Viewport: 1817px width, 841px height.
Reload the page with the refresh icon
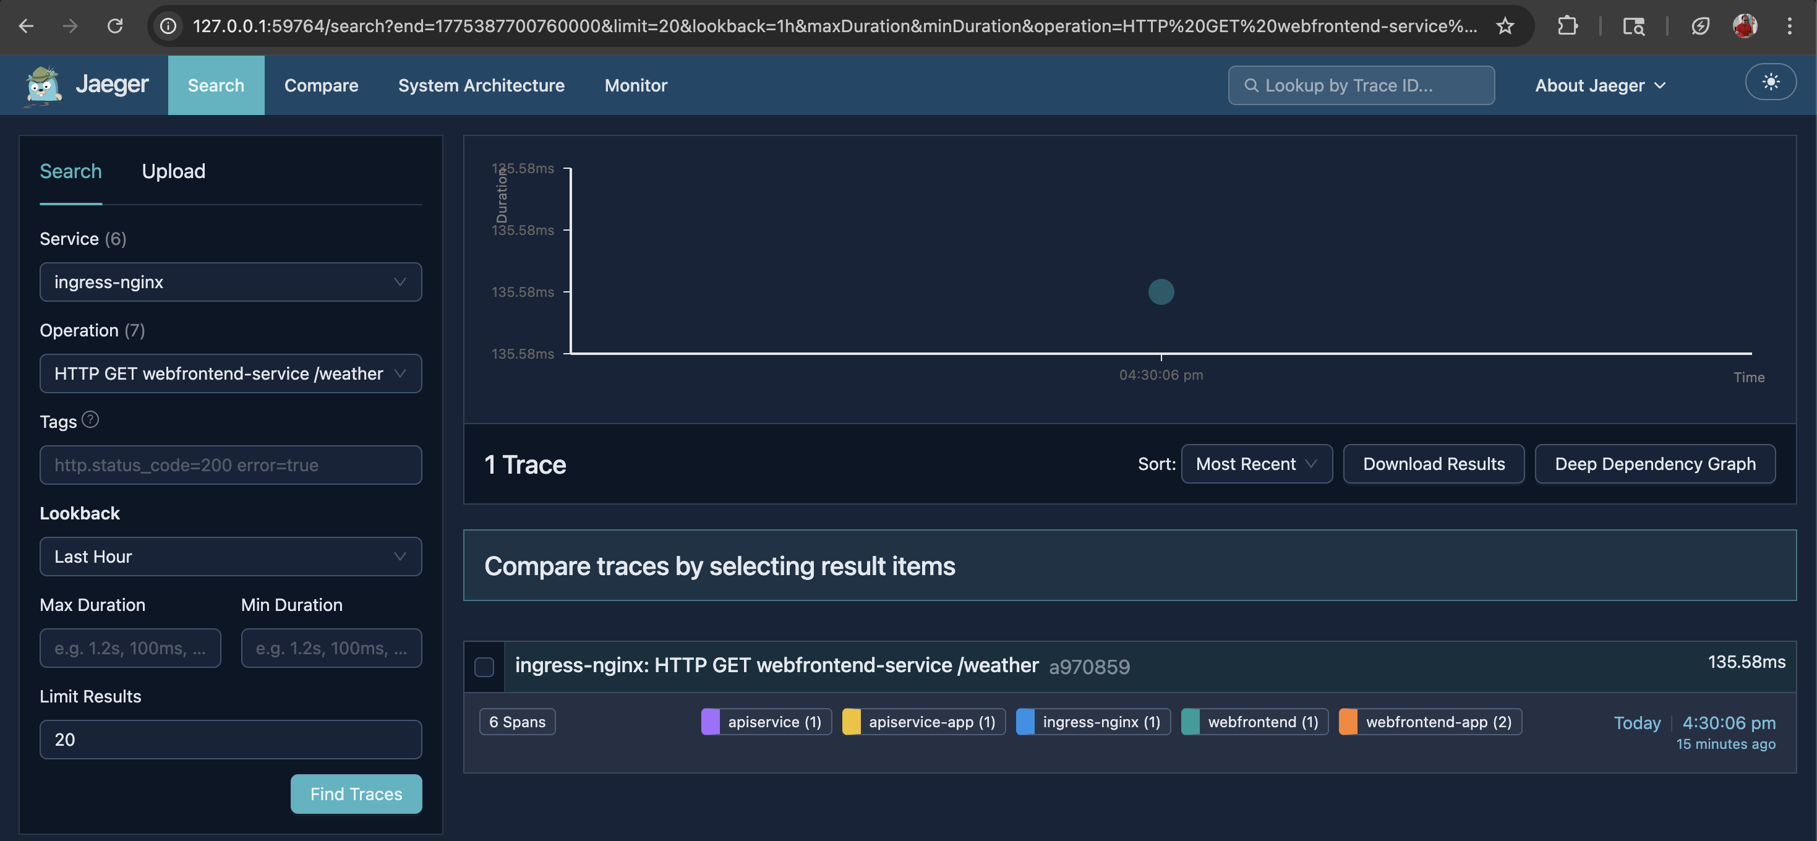coord(115,26)
